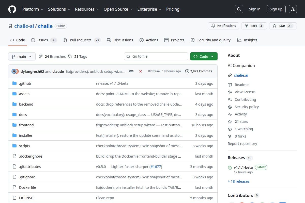Screen dimensions: 305x203
Task: Click the .gitattributes file icon
Action: [14, 167]
